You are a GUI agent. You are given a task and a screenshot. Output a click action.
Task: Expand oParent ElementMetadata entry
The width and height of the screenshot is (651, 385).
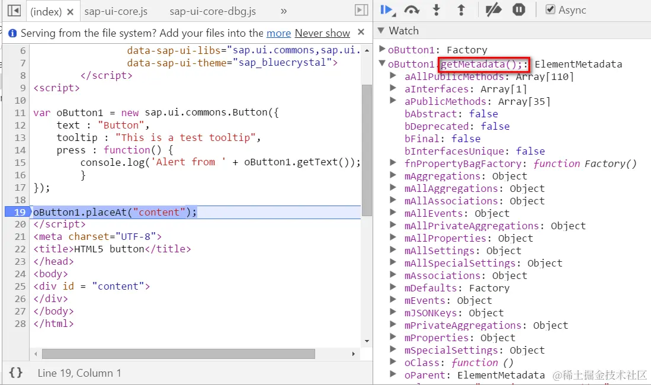393,374
